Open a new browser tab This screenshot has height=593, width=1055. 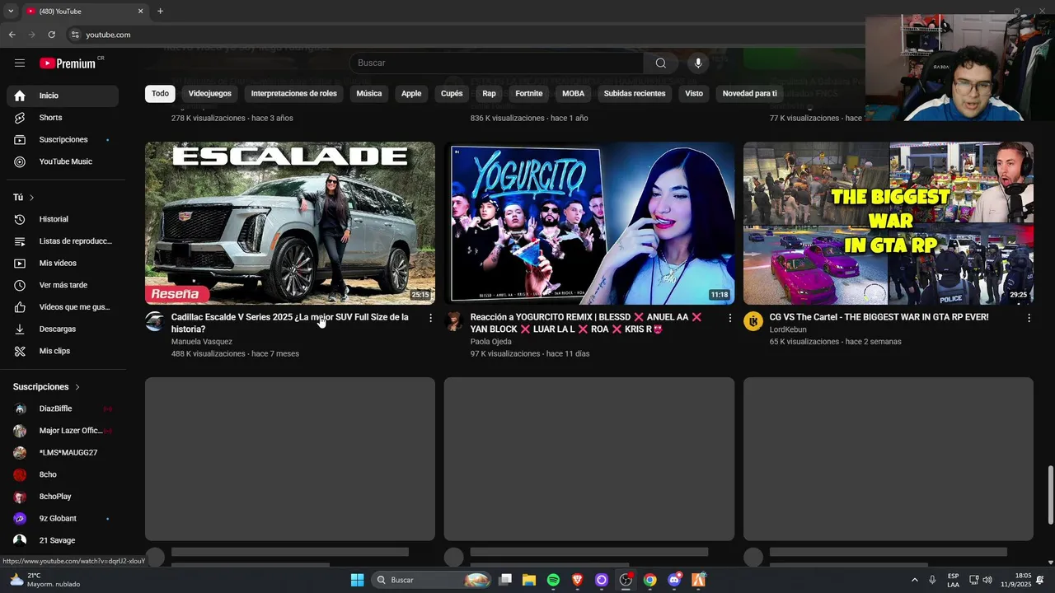pos(160,12)
